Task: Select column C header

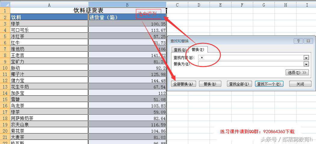Action: point(177,5)
